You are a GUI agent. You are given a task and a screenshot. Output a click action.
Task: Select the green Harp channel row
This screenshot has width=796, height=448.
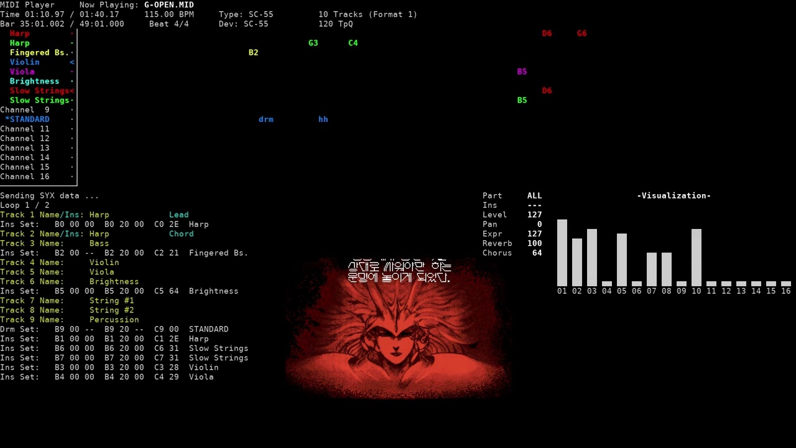pos(37,43)
